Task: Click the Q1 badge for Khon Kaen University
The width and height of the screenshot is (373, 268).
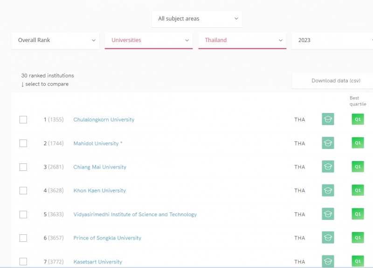Action: [x=358, y=190]
